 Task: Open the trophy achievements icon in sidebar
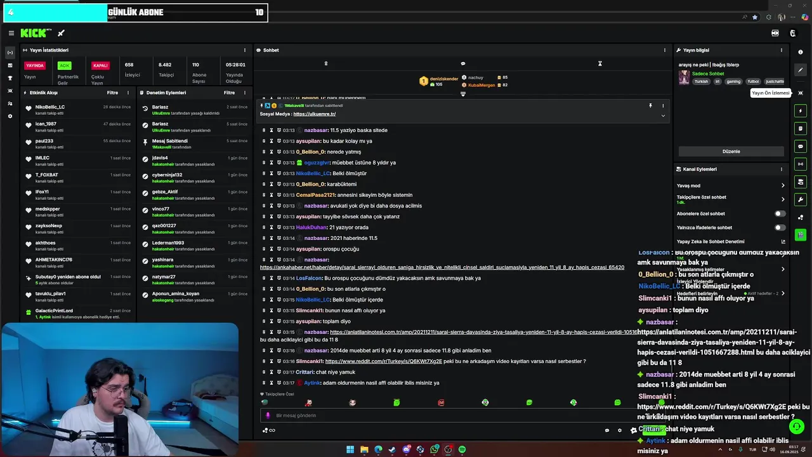click(x=10, y=78)
